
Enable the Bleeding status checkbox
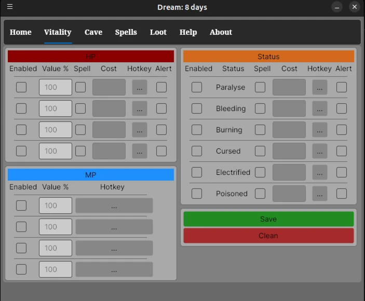coord(197,108)
